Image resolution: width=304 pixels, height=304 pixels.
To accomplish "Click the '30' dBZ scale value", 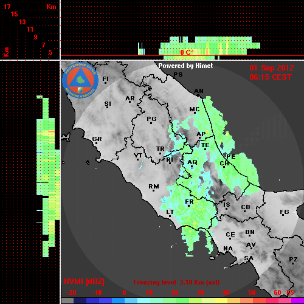I will pos(200,292).
